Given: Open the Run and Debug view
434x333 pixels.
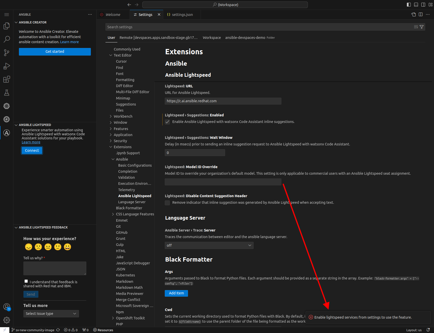Looking at the screenshot, I should coord(7,66).
